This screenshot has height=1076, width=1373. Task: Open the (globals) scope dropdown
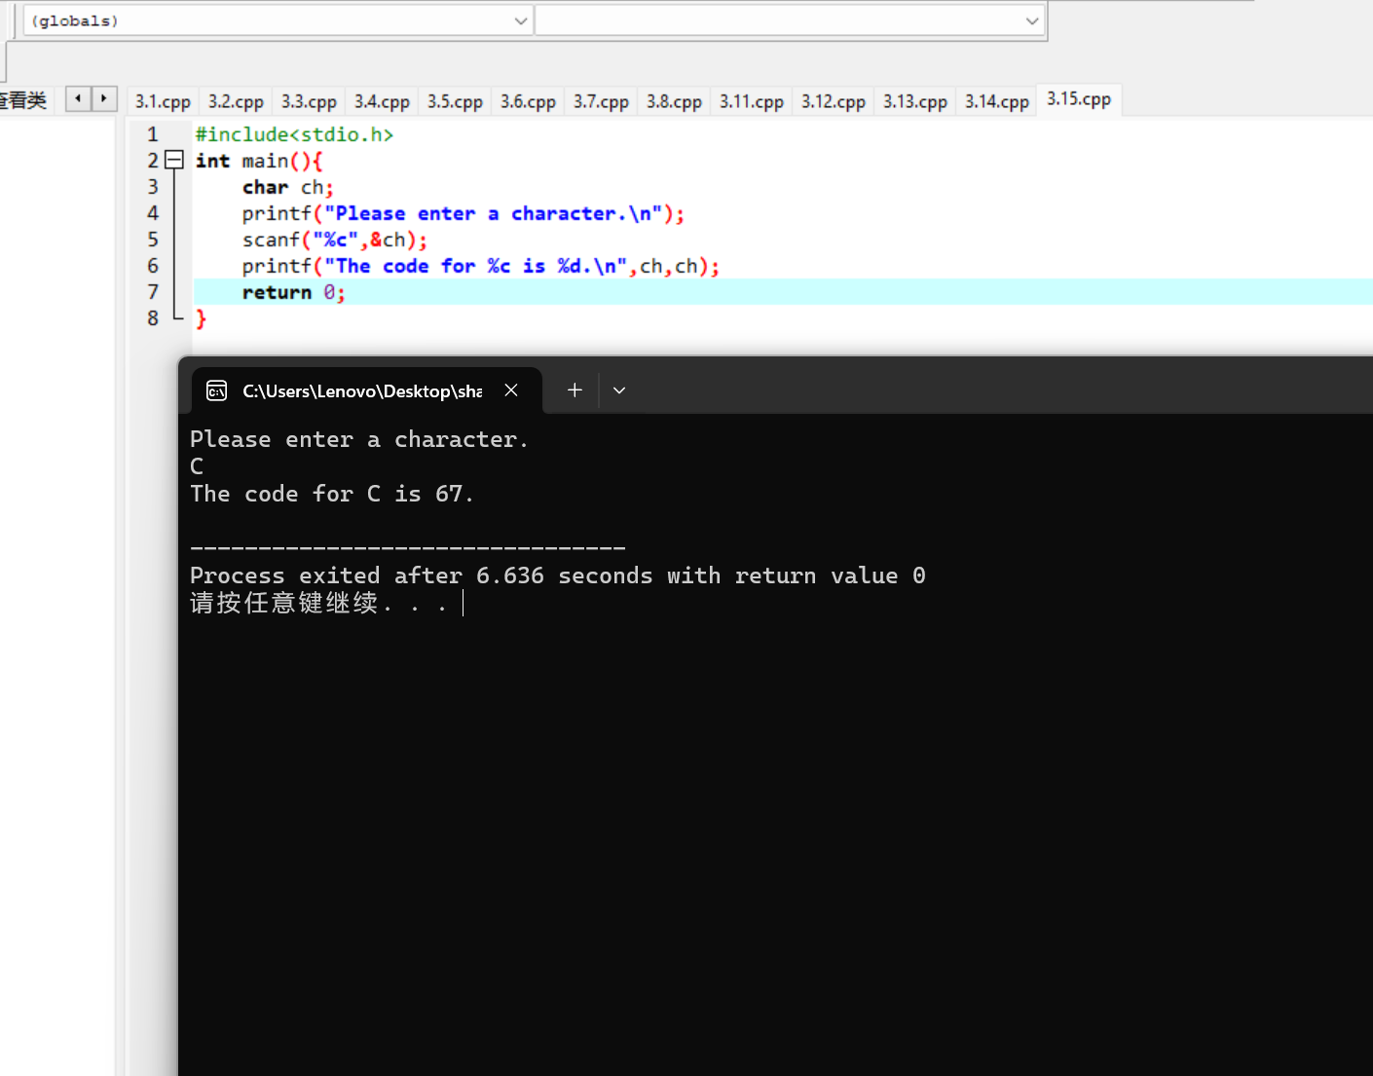pos(278,20)
